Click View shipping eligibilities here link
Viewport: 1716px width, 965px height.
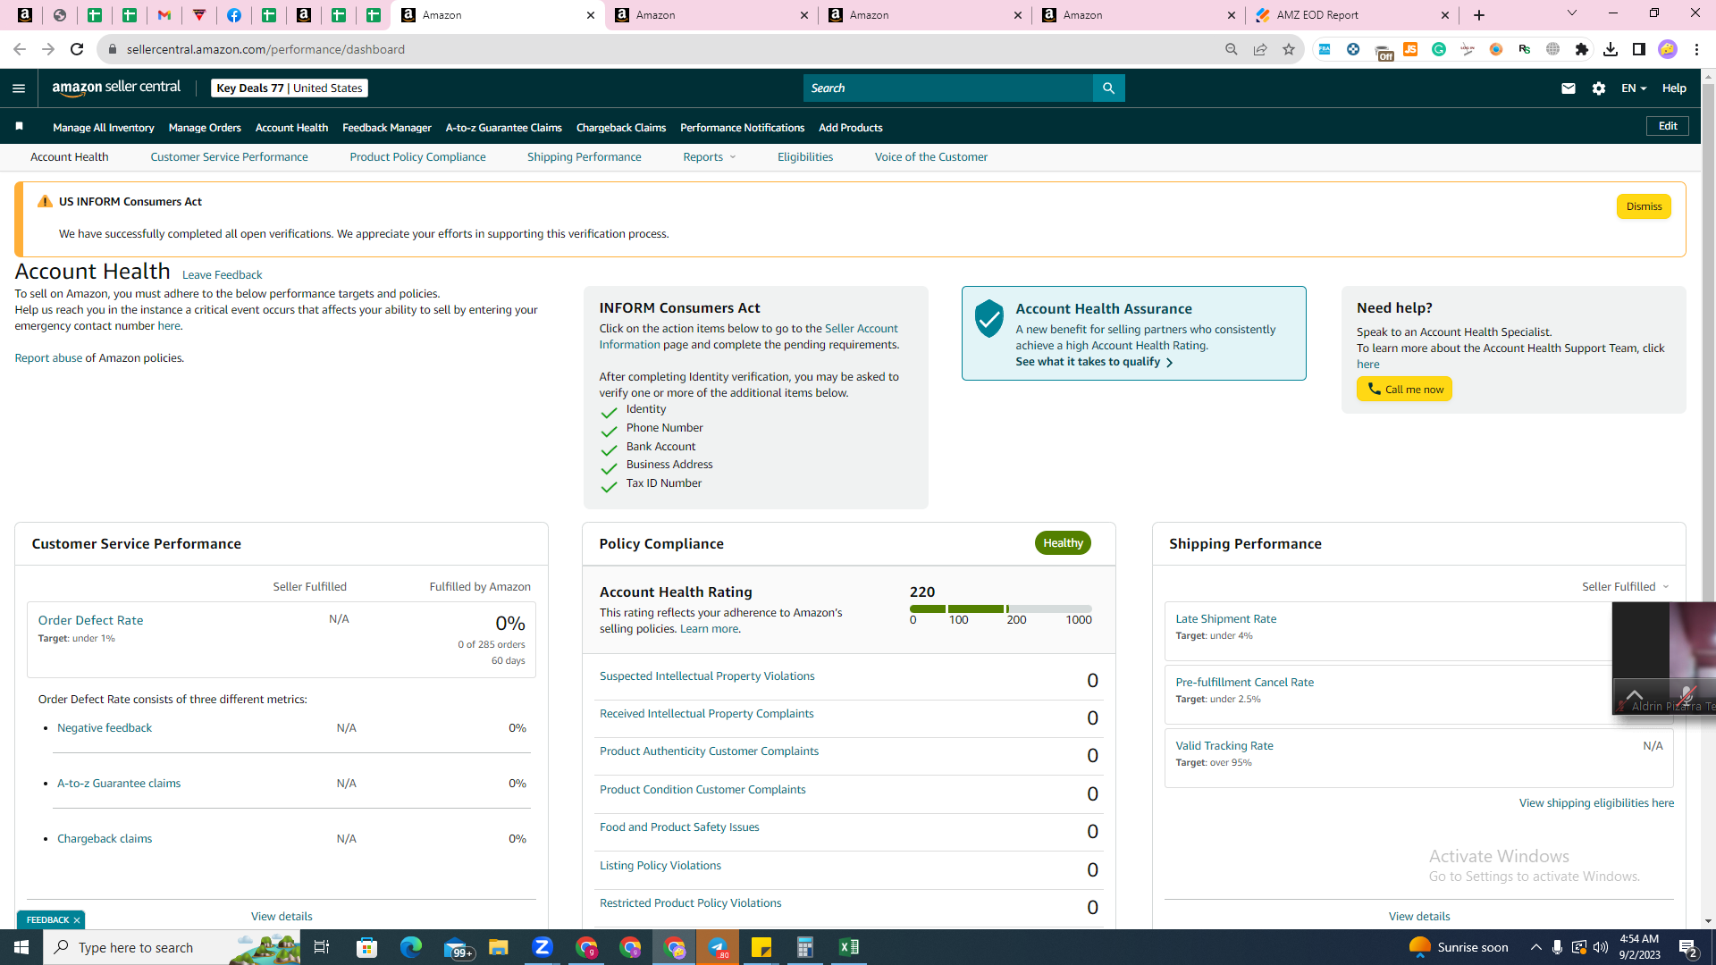[1596, 803]
